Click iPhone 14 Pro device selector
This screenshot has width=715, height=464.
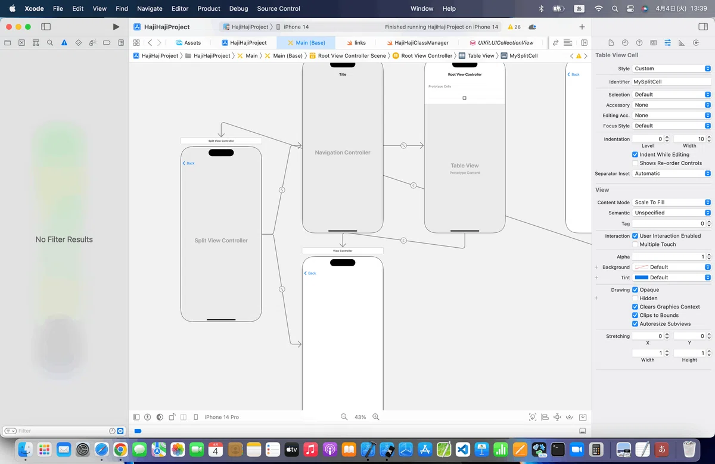coord(222,417)
